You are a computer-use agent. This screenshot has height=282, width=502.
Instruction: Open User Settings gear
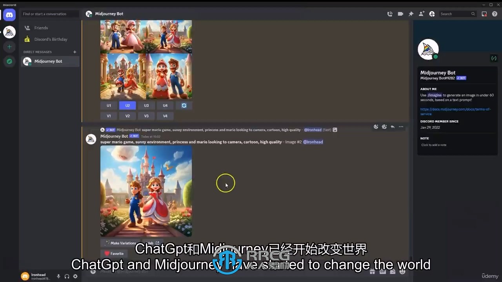(75, 276)
